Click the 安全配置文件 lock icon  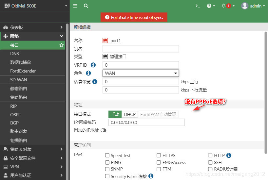click(6, 158)
